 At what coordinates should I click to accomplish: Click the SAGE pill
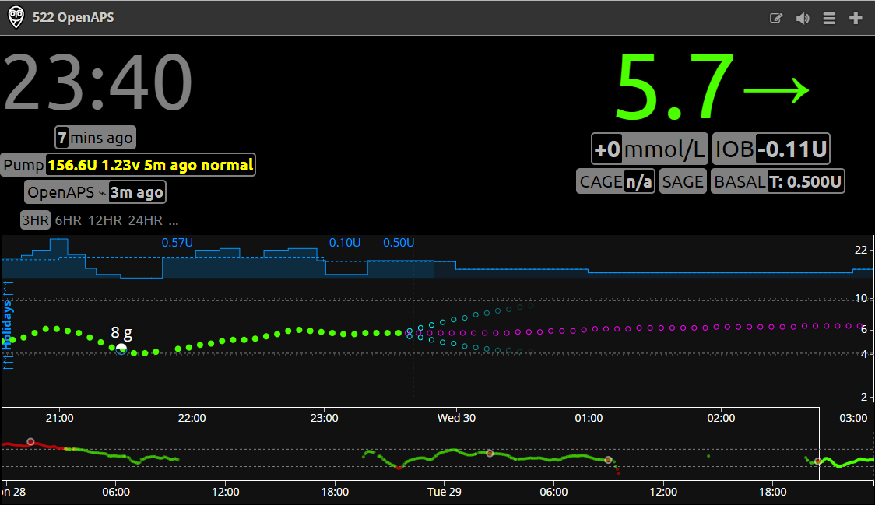[x=683, y=181]
